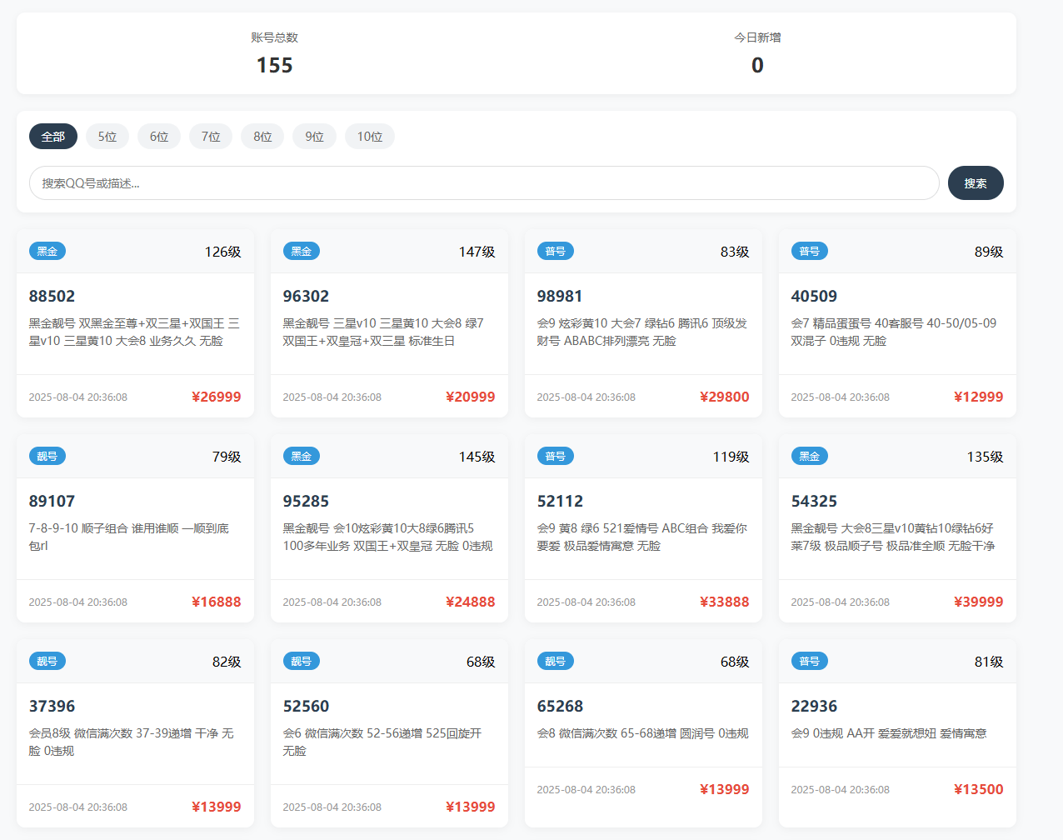Switch to the 7位 filter

point(211,137)
